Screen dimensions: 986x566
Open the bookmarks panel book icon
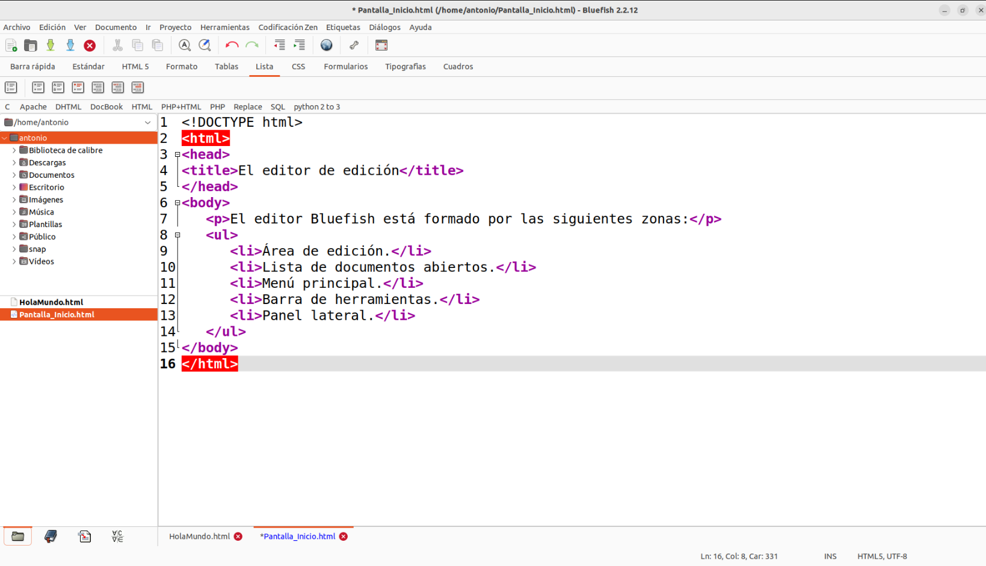click(51, 537)
